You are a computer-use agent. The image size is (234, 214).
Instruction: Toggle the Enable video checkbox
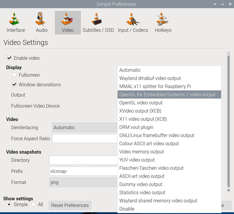tap(9, 58)
